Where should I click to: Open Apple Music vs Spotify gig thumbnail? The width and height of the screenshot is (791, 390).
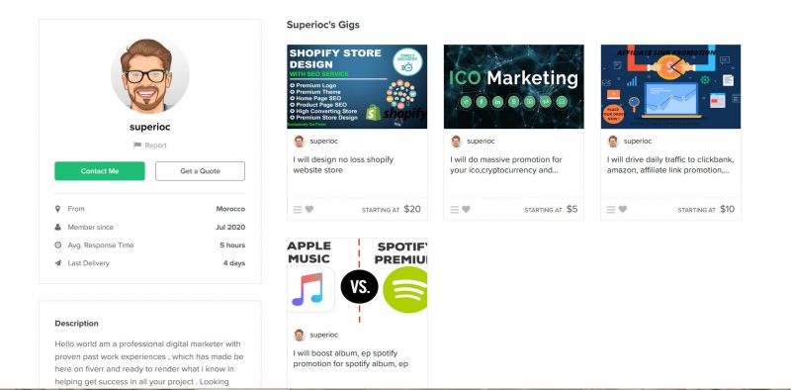(x=357, y=280)
